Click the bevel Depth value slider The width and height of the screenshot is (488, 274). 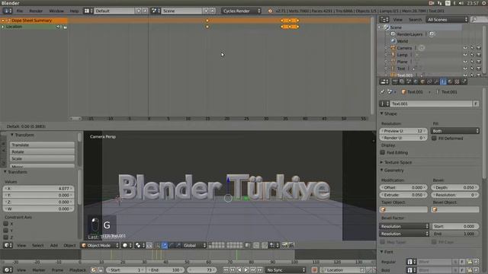pos(455,187)
